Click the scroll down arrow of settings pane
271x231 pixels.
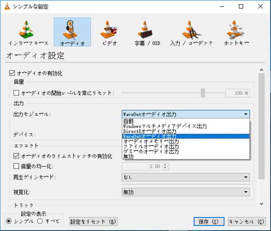(x=262, y=204)
